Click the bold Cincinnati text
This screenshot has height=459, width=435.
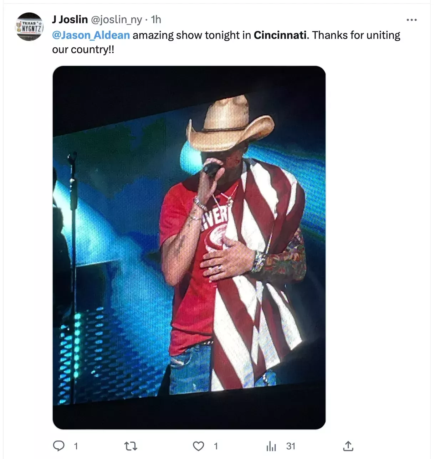pyautogui.click(x=280, y=35)
